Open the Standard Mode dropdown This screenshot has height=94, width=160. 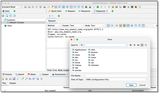pyautogui.click(x=10, y=7)
